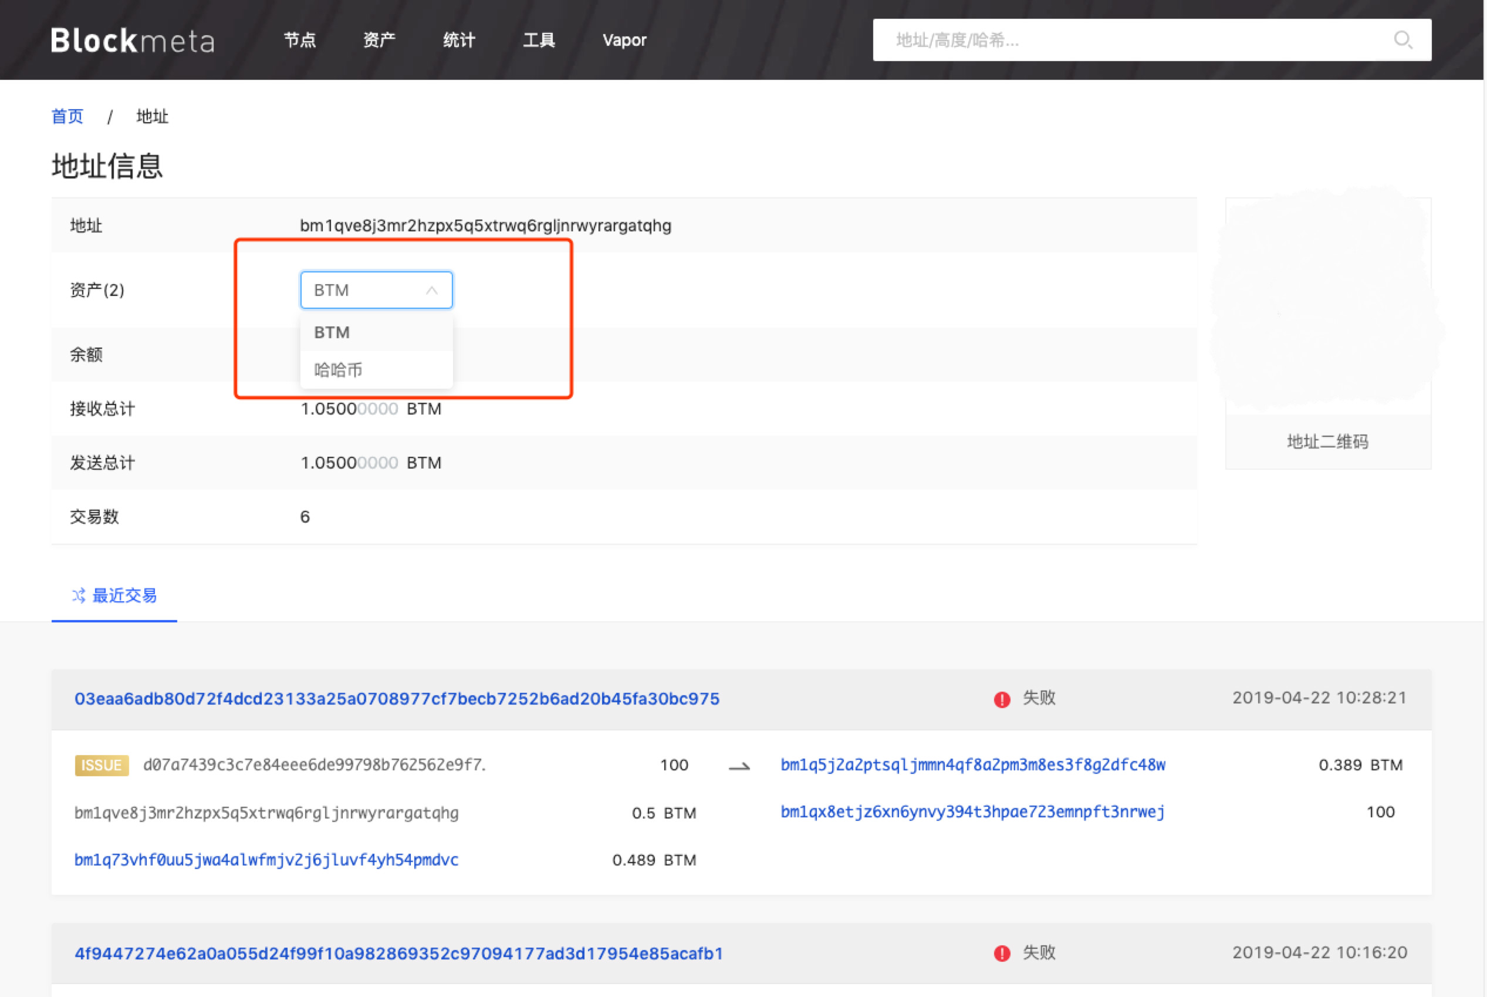Click the search magnifier icon
This screenshot has height=997, width=1487.
[1402, 40]
